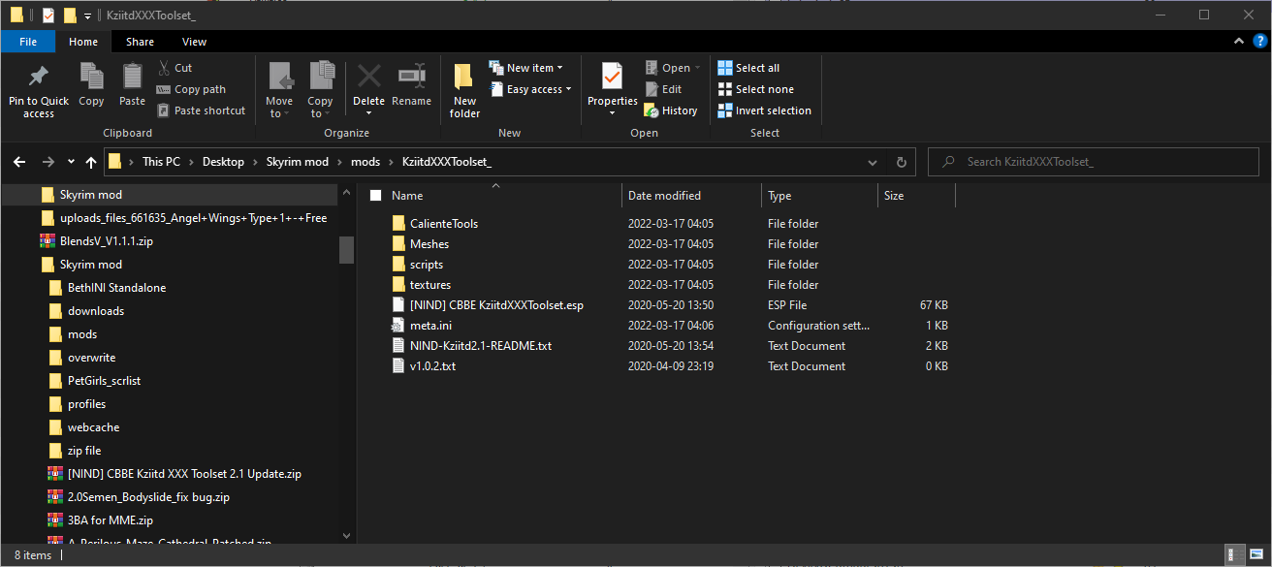Open the Move to command
The image size is (1272, 567).
279,89
